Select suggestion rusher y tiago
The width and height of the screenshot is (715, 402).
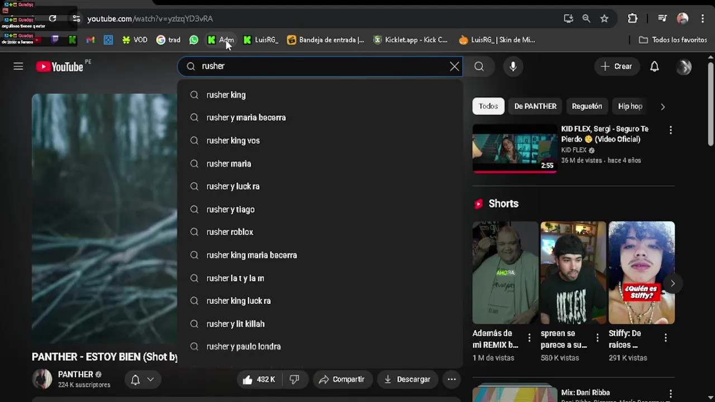pos(320,209)
